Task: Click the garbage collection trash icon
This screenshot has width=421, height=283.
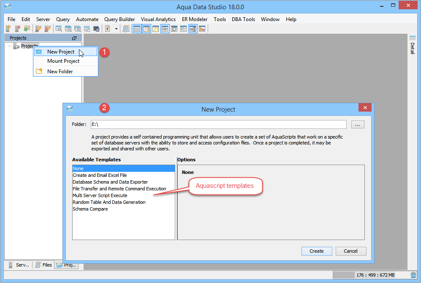Action: pos(413,275)
